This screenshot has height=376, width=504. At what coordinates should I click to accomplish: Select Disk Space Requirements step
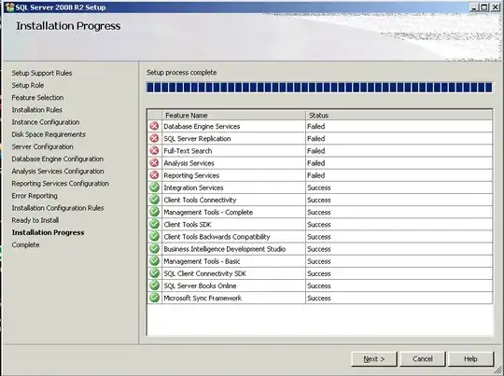[49, 134]
